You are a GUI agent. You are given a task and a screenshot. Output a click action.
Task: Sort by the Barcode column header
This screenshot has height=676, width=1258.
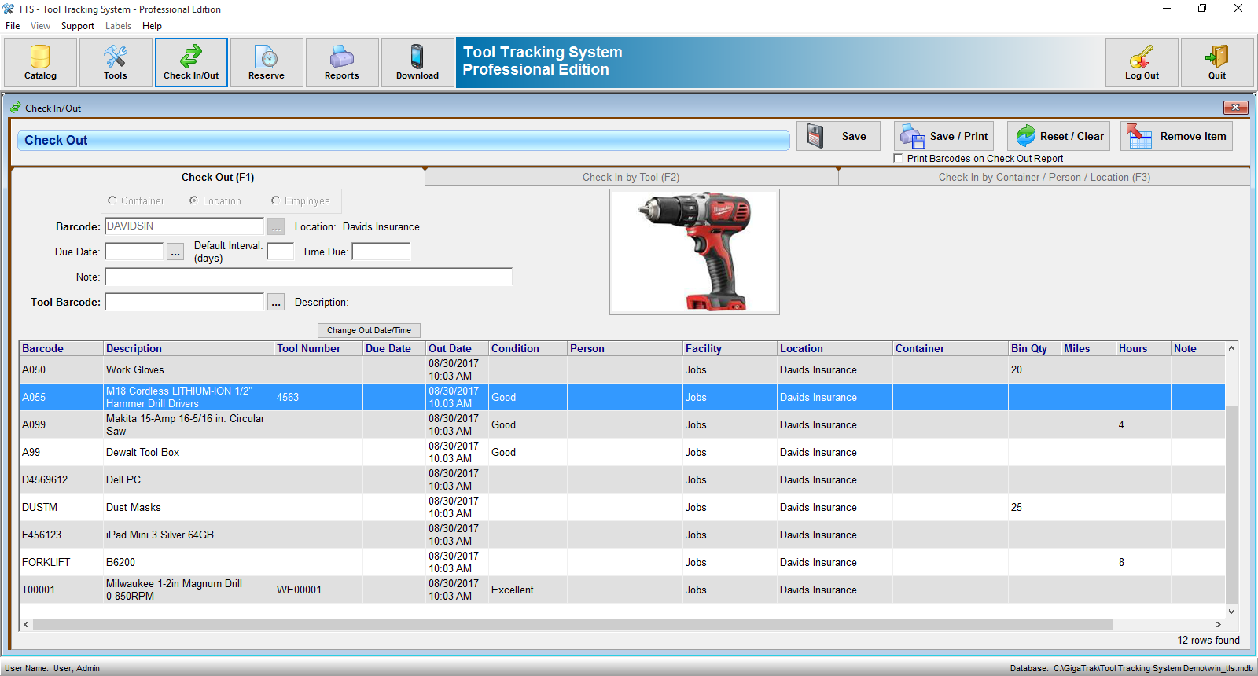[61, 348]
